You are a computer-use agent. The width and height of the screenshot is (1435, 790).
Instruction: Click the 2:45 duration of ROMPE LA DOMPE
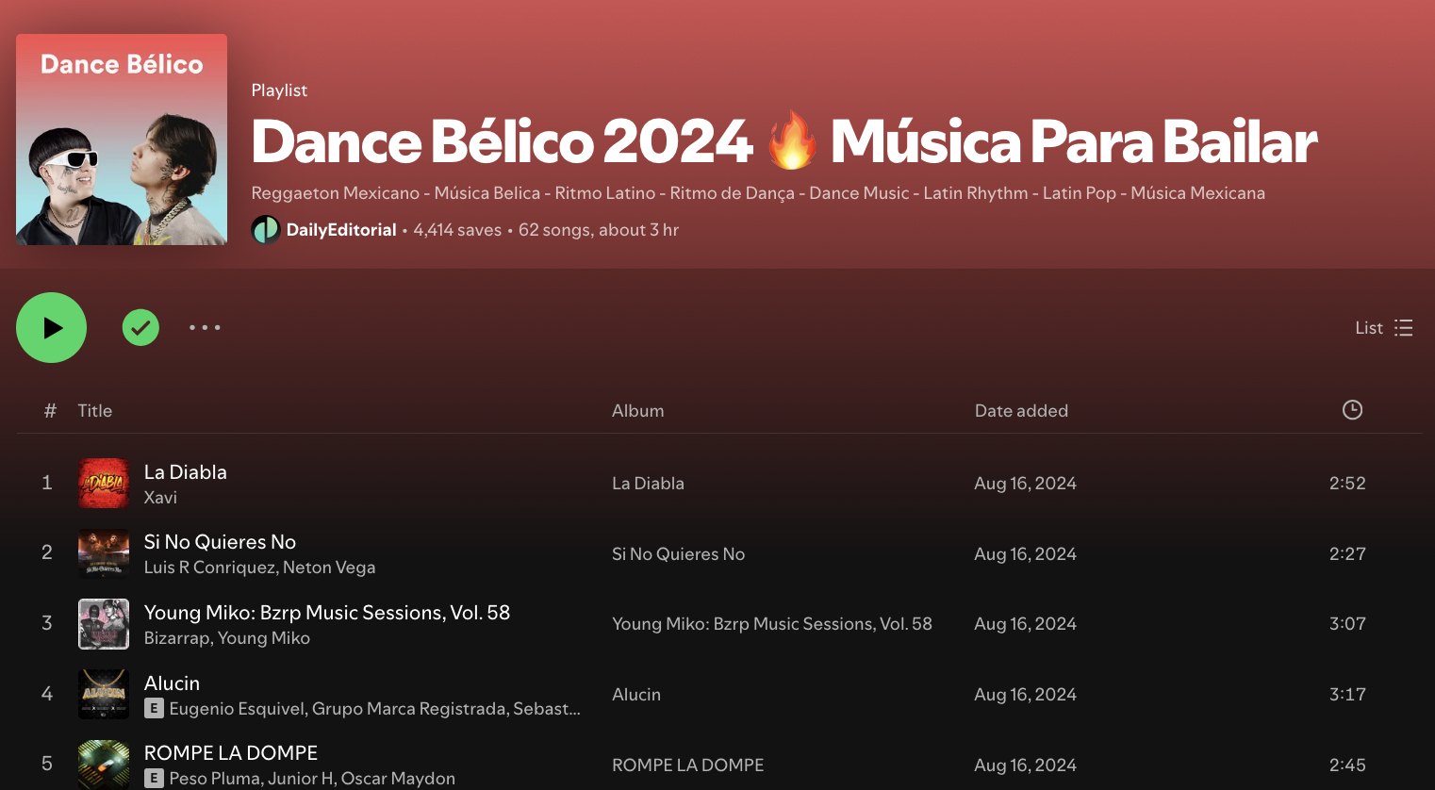point(1347,765)
